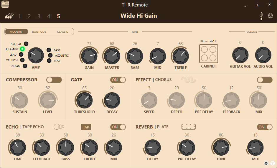The image size is (277, 168).
Task: Click the TAPE ECHO type label
Action: [x=33, y=127]
